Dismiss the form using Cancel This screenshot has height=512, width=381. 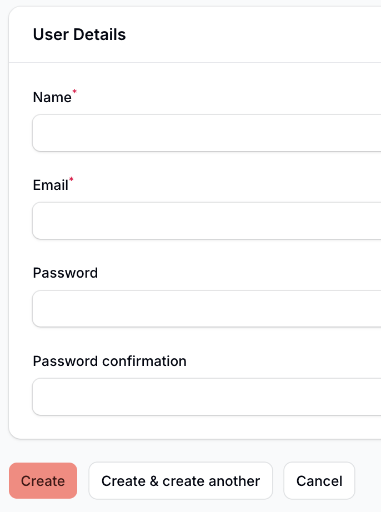[319, 481]
